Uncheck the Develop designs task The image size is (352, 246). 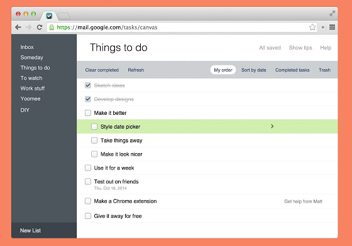click(x=88, y=99)
